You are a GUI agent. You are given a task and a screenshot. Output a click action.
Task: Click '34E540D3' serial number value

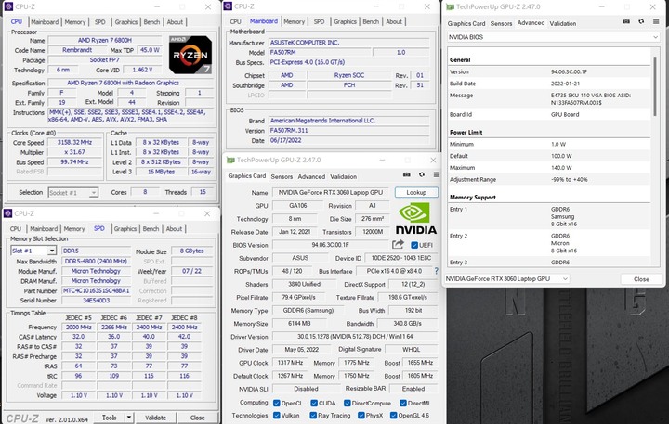pos(96,301)
